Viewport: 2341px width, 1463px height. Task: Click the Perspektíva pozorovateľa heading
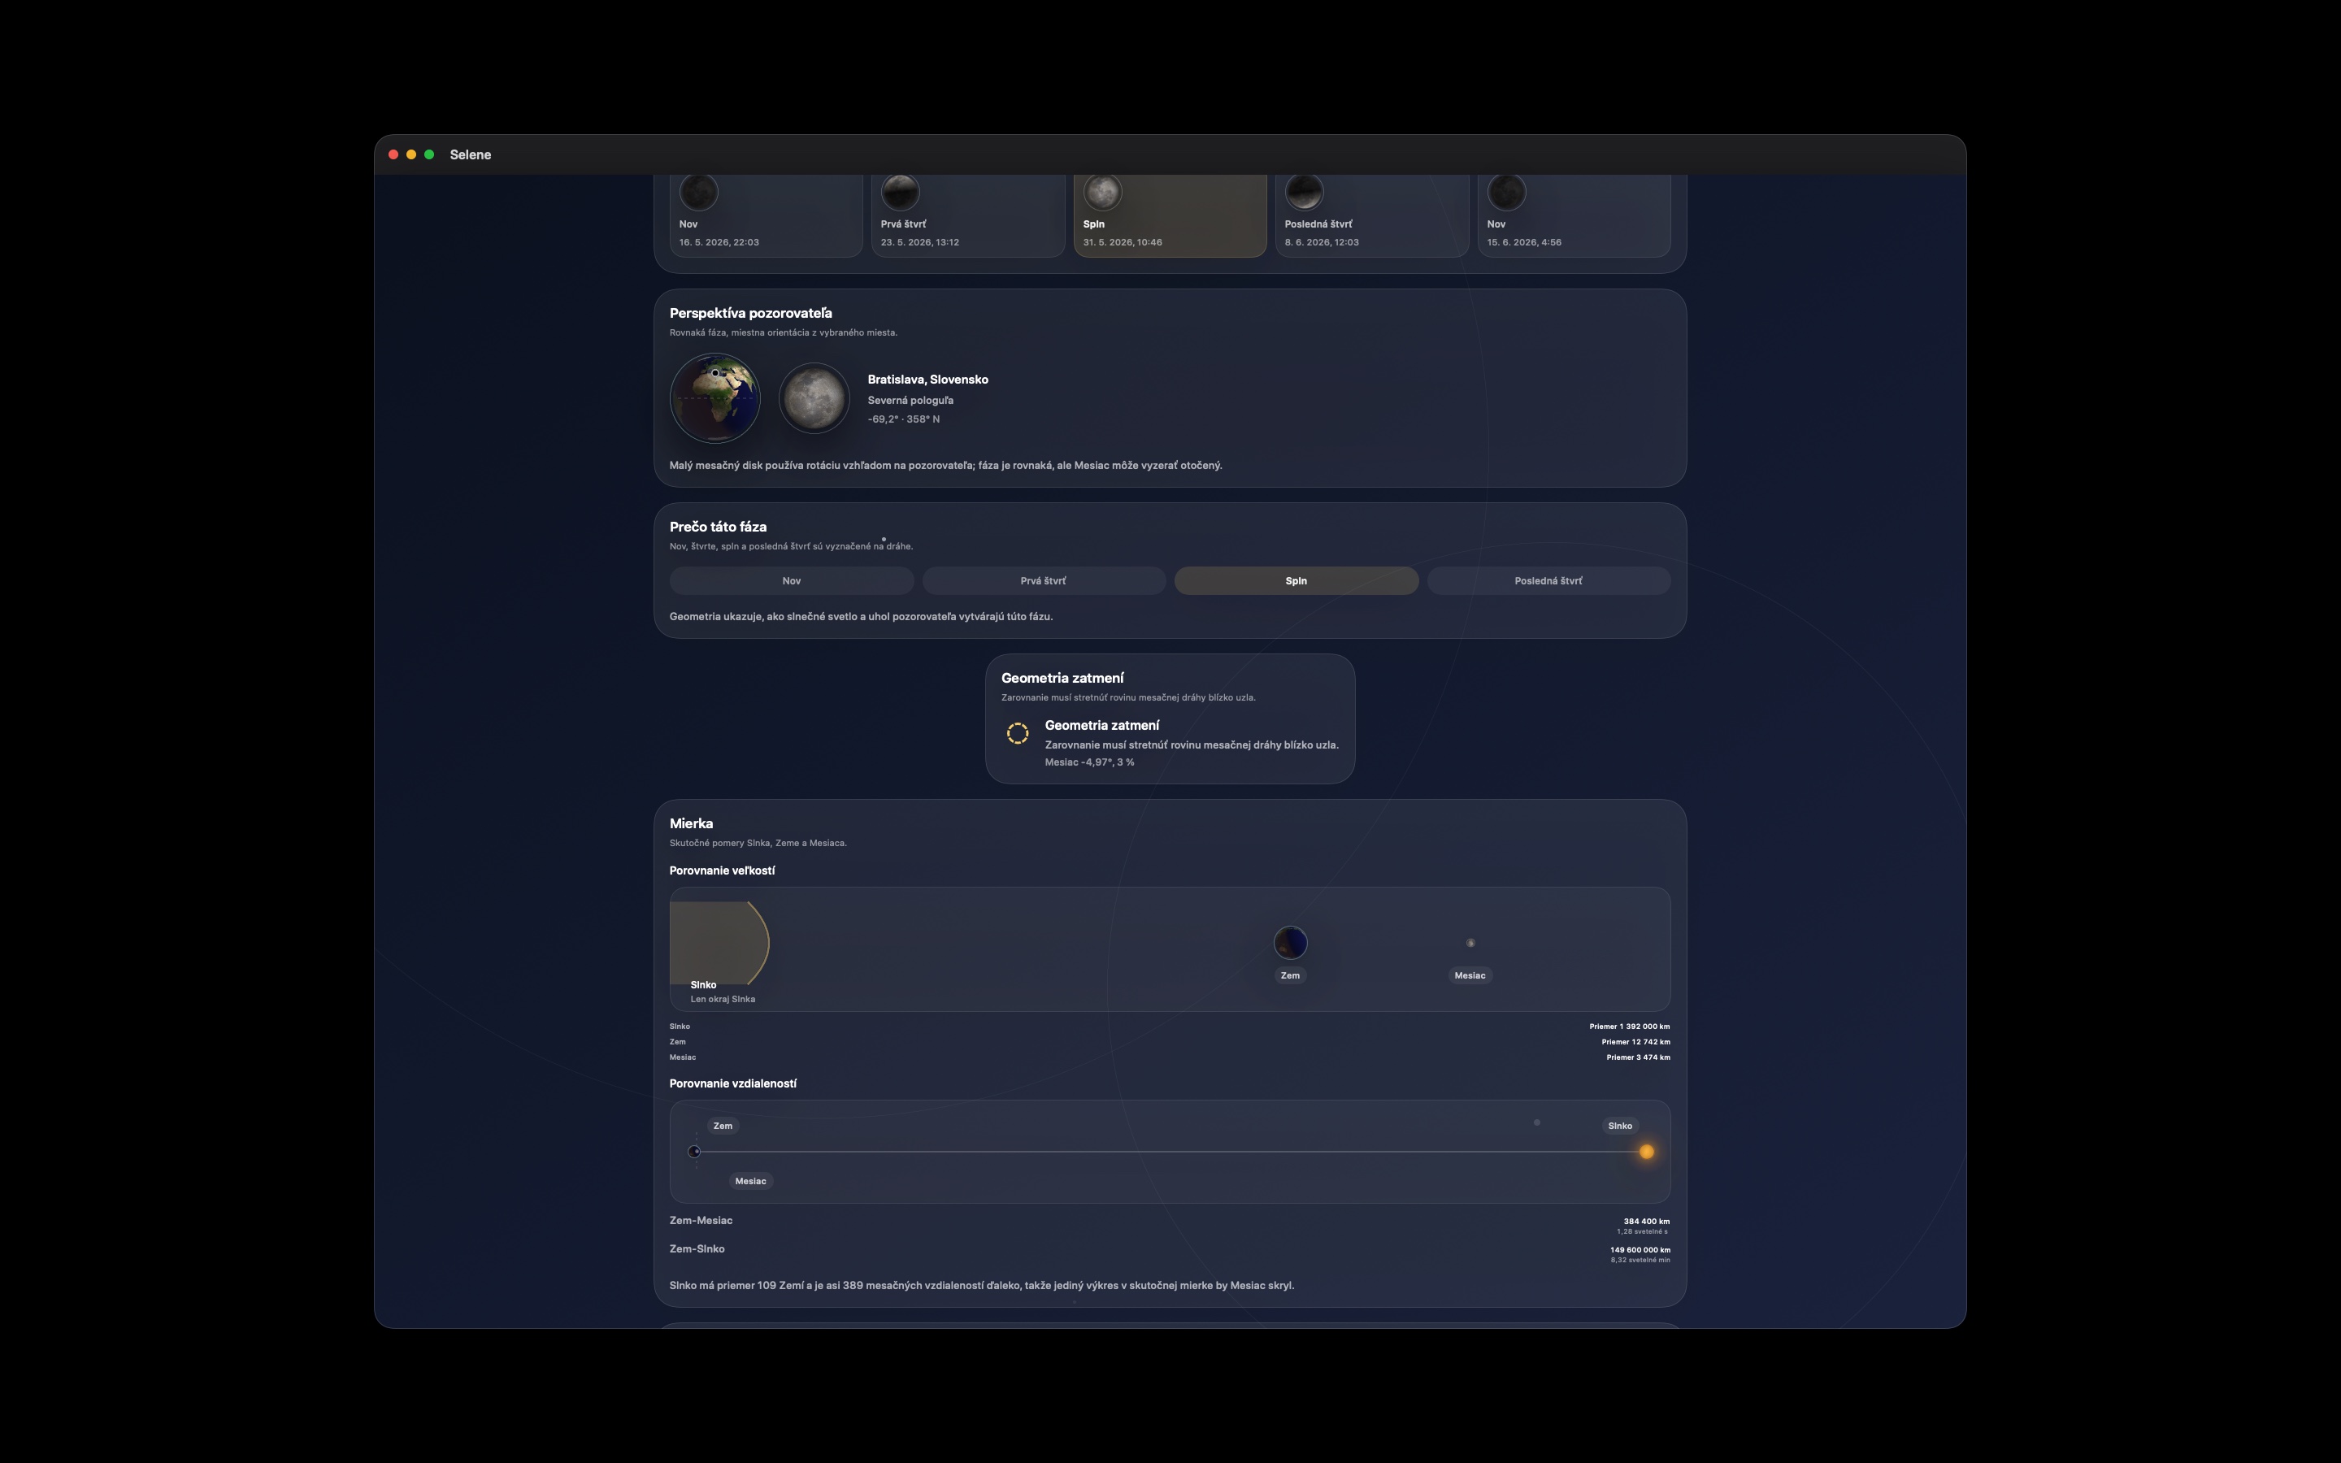(x=751, y=313)
